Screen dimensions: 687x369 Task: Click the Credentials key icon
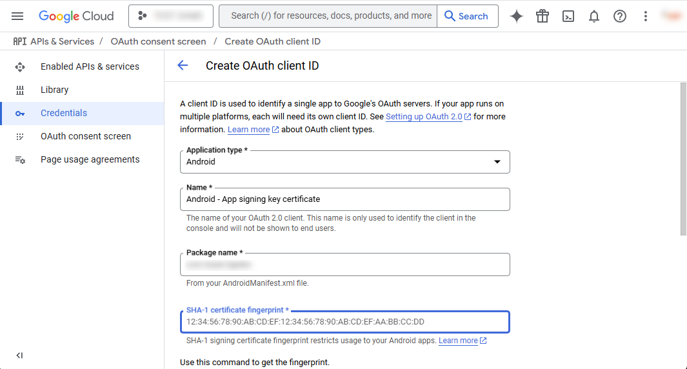[20, 114]
